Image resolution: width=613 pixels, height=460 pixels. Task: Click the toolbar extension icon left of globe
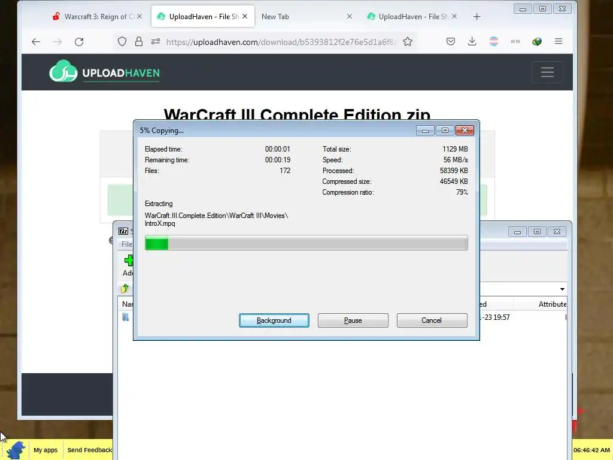515,41
